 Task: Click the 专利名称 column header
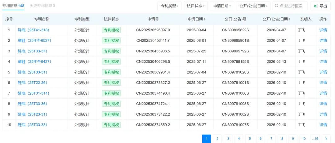tap(42, 19)
